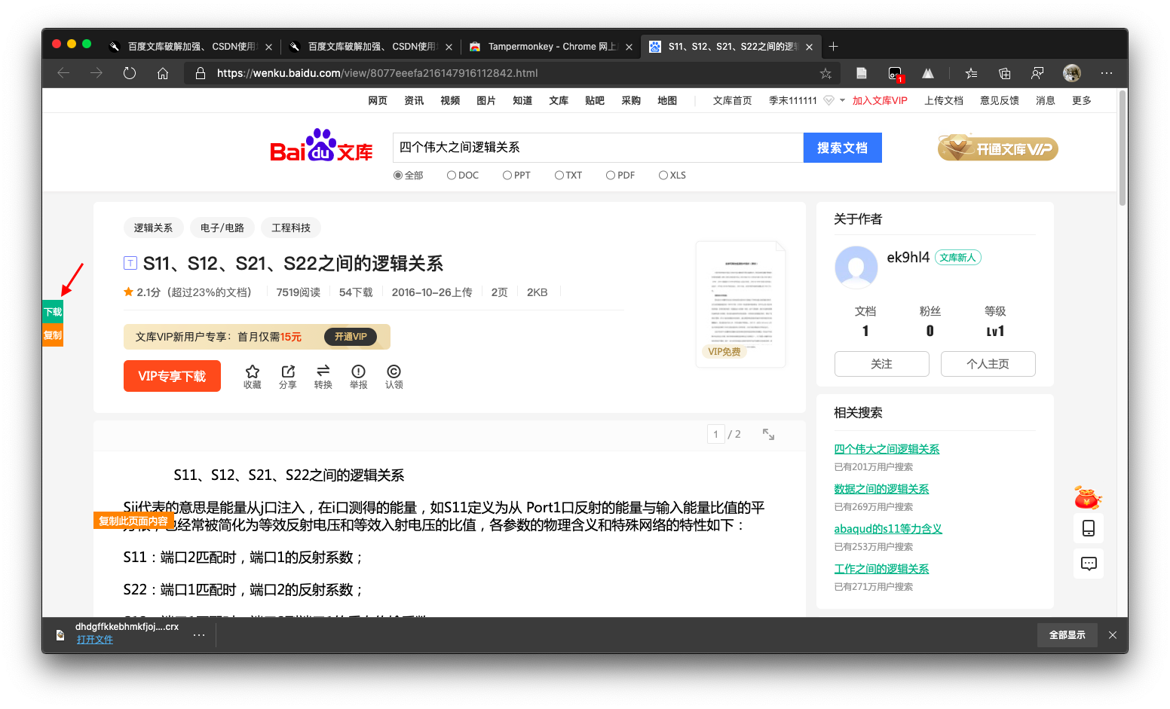Click 文库首页 link
The image size is (1170, 709).
pos(733,100)
